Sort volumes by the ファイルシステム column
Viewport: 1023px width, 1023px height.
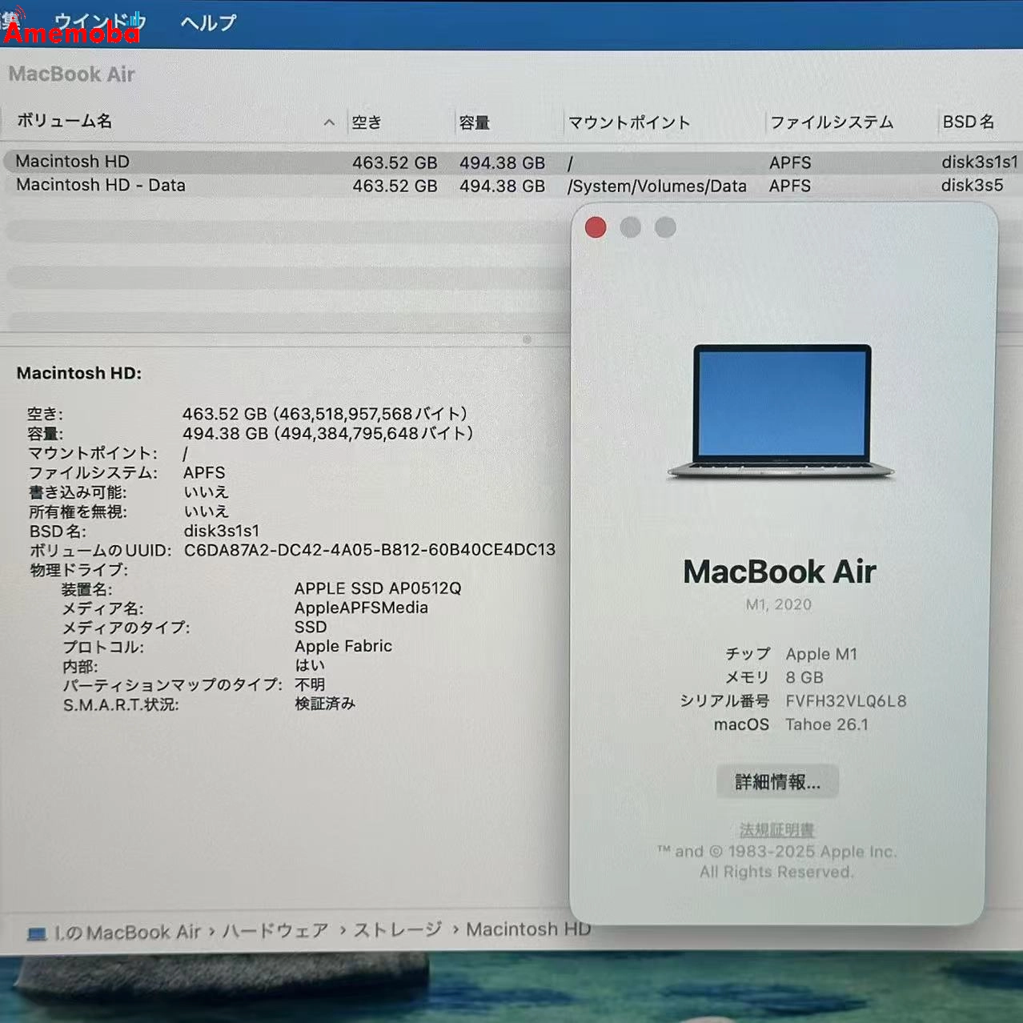(x=832, y=122)
